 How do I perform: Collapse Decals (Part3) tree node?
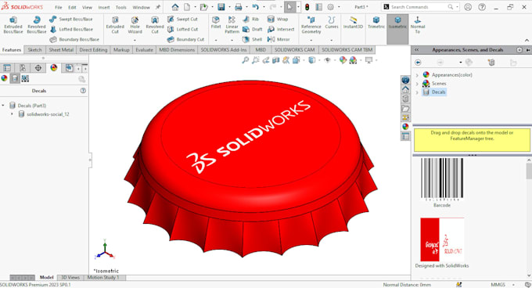click(x=3, y=106)
